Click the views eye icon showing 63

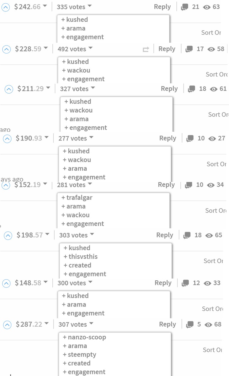click(x=207, y=7)
